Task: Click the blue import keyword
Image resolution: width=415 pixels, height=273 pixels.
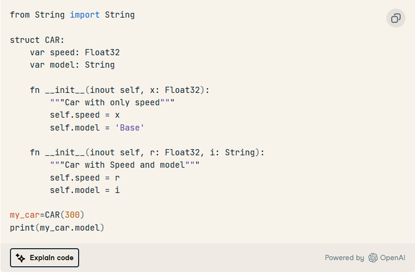Action: 85,15
